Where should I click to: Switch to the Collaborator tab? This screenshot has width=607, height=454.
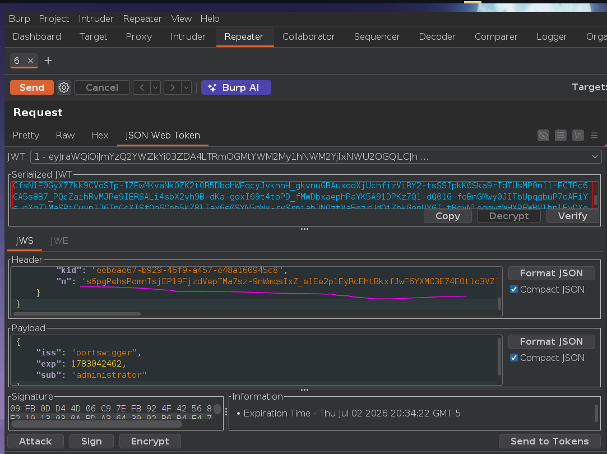(x=308, y=37)
